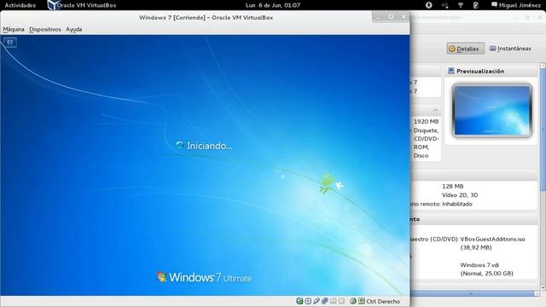Image resolution: width=546 pixels, height=307 pixels.
Task: Collapse the section using the chevron arrow
Action: 435,110
